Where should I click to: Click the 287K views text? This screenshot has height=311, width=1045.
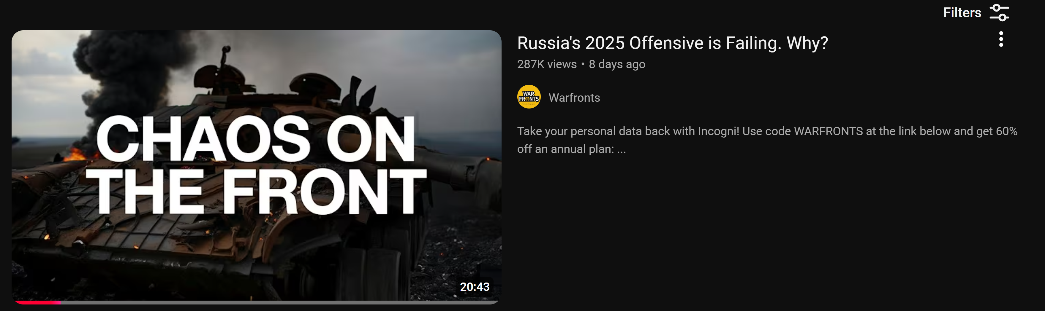[546, 64]
